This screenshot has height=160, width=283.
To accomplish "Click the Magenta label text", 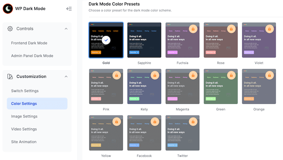I will click(182, 109).
